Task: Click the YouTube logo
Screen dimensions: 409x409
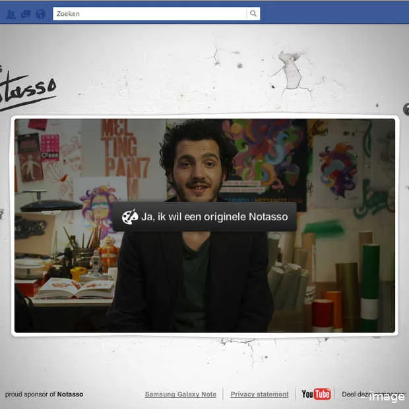Action: 316,394
